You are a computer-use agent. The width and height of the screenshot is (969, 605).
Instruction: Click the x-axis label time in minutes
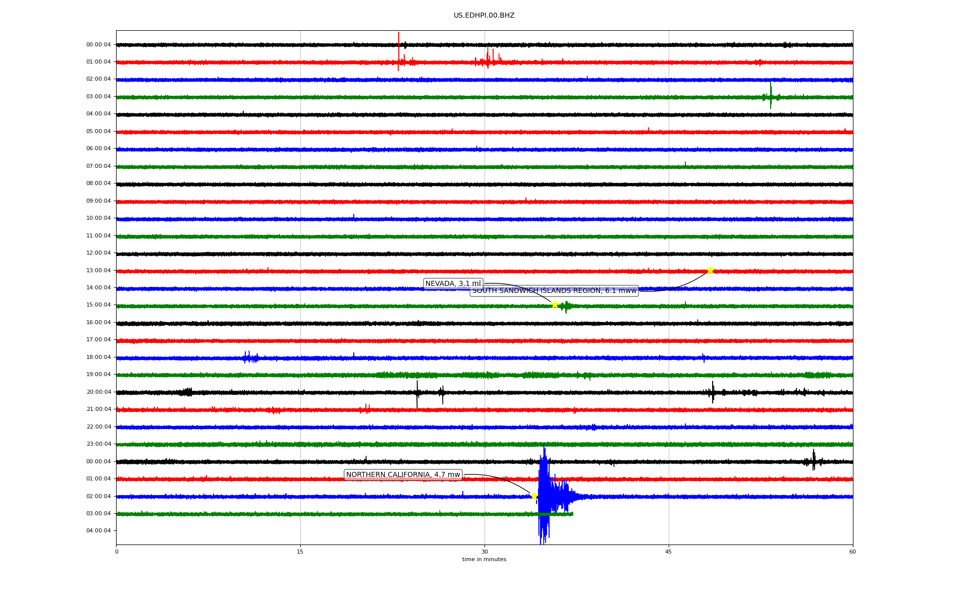pos(484,560)
